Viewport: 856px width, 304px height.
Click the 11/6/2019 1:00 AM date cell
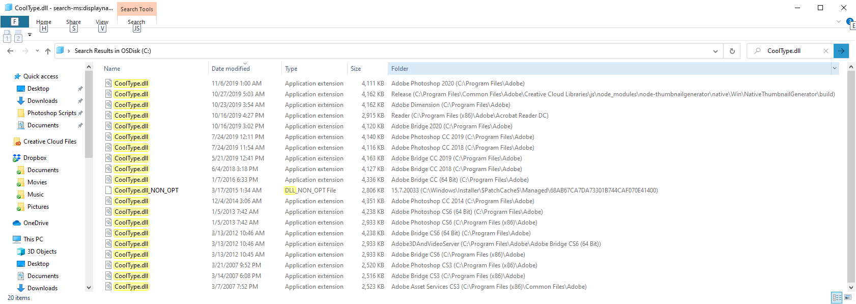tap(237, 84)
